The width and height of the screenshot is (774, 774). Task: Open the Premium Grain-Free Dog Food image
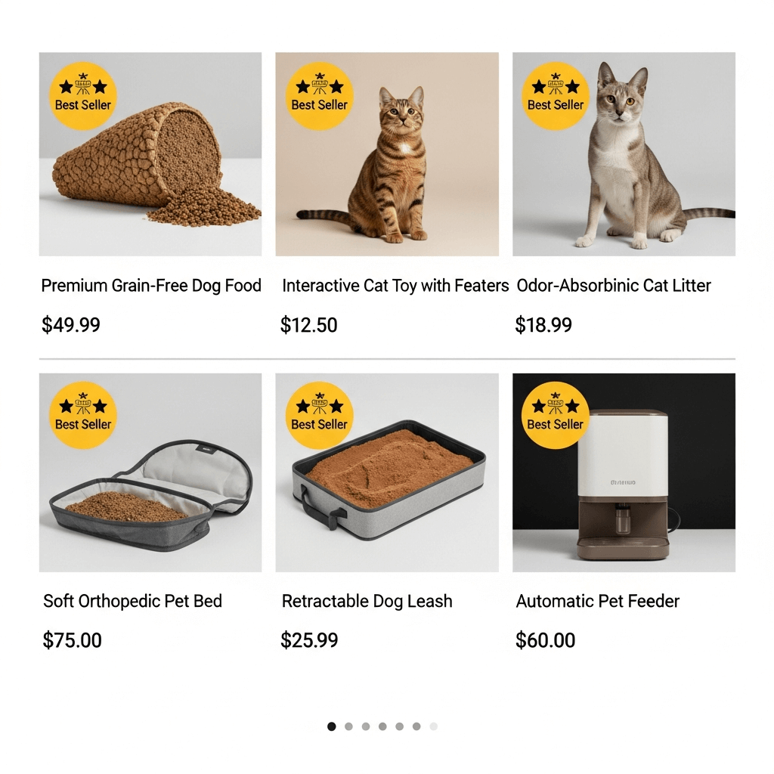(150, 154)
